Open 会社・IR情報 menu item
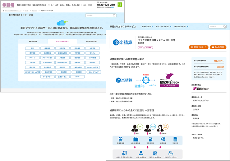The image size is (230, 161). click(88, 5)
